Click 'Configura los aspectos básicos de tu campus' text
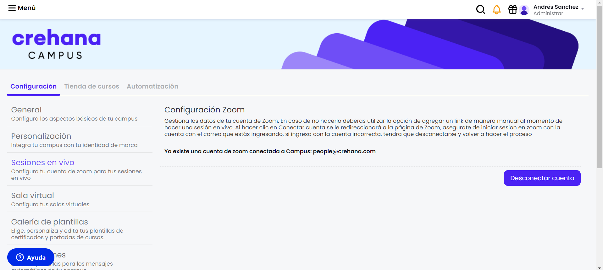 74,119
